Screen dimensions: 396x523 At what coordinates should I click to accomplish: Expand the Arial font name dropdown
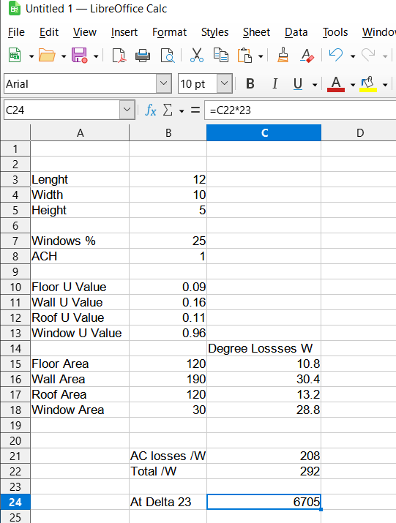[164, 83]
